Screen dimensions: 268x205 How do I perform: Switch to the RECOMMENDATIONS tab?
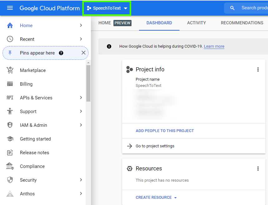pos(242,23)
